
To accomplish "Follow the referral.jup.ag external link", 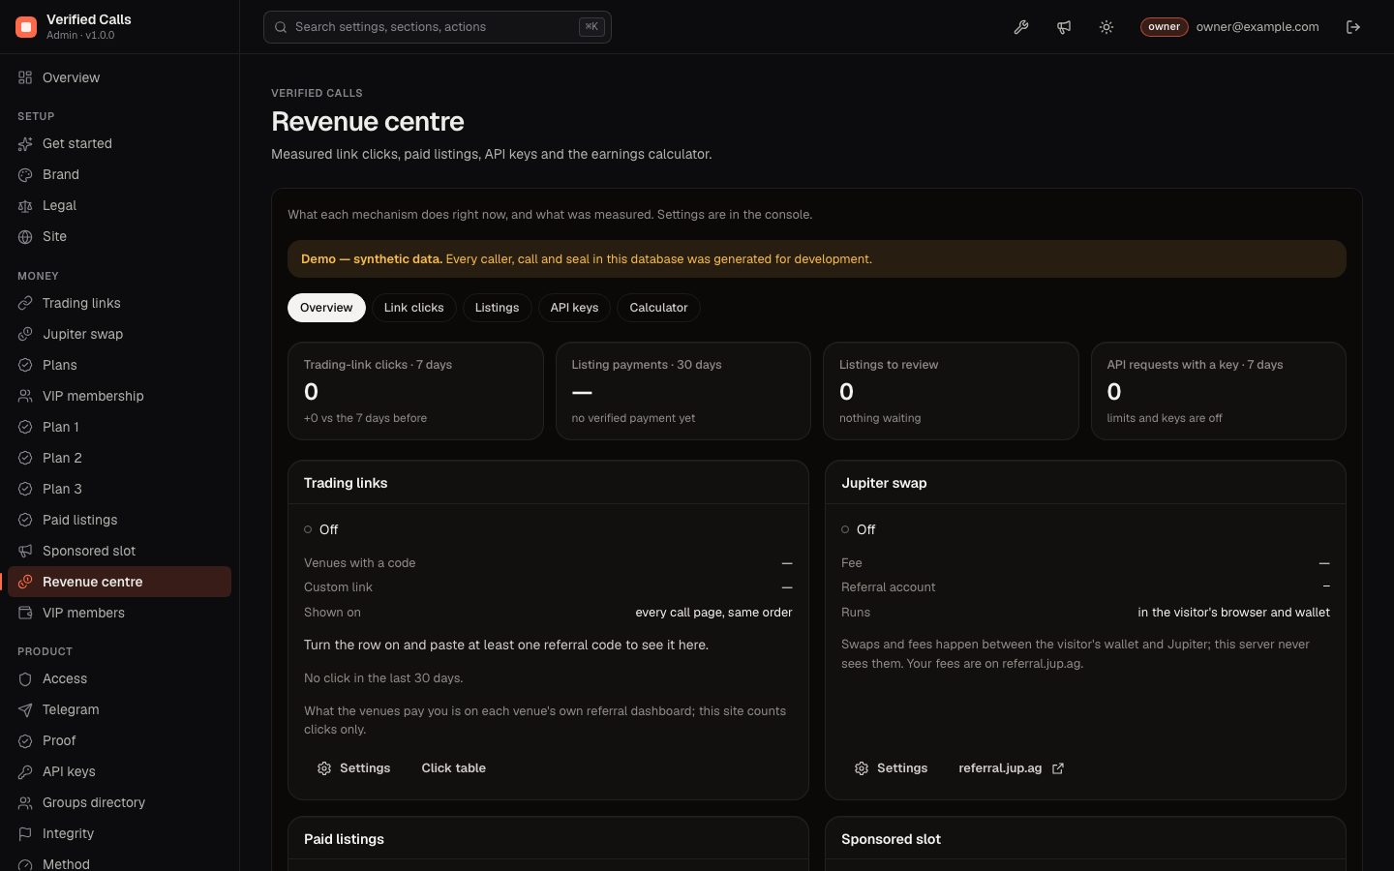I will [x=1011, y=768].
